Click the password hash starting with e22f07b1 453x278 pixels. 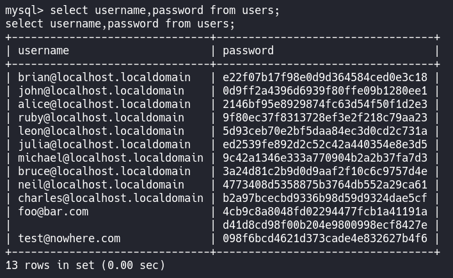[324, 77]
